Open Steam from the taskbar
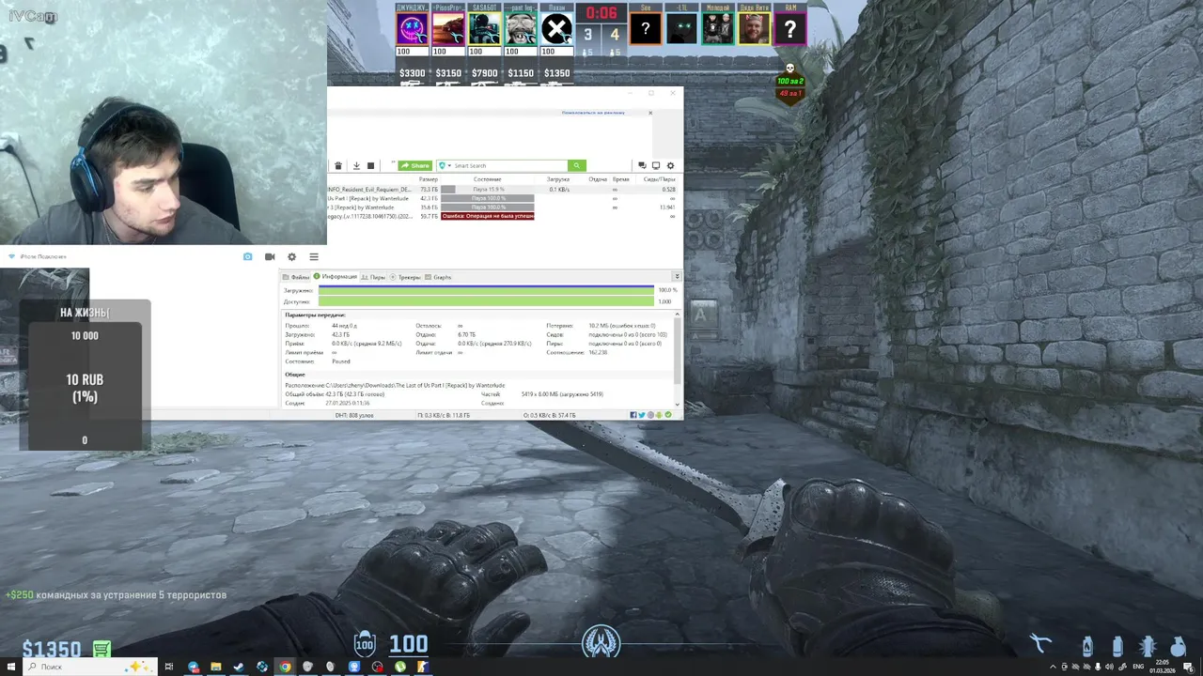1203x676 pixels. pyautogui.click(x=239, y=667)
